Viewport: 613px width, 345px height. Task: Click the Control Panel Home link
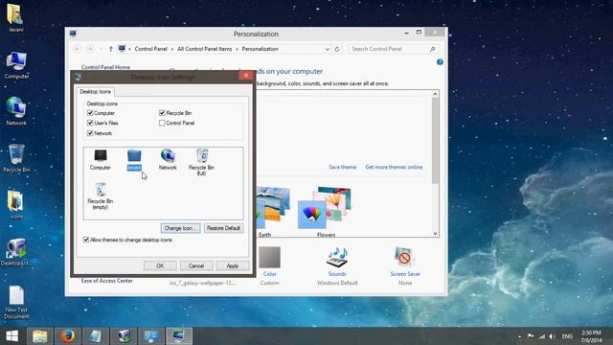point(105,67)
